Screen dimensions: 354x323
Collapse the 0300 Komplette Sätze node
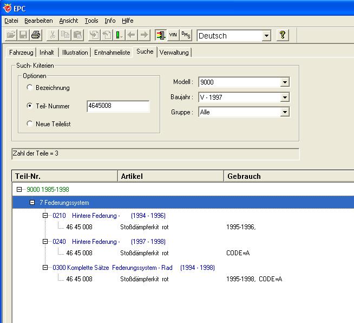coord(45,268)
